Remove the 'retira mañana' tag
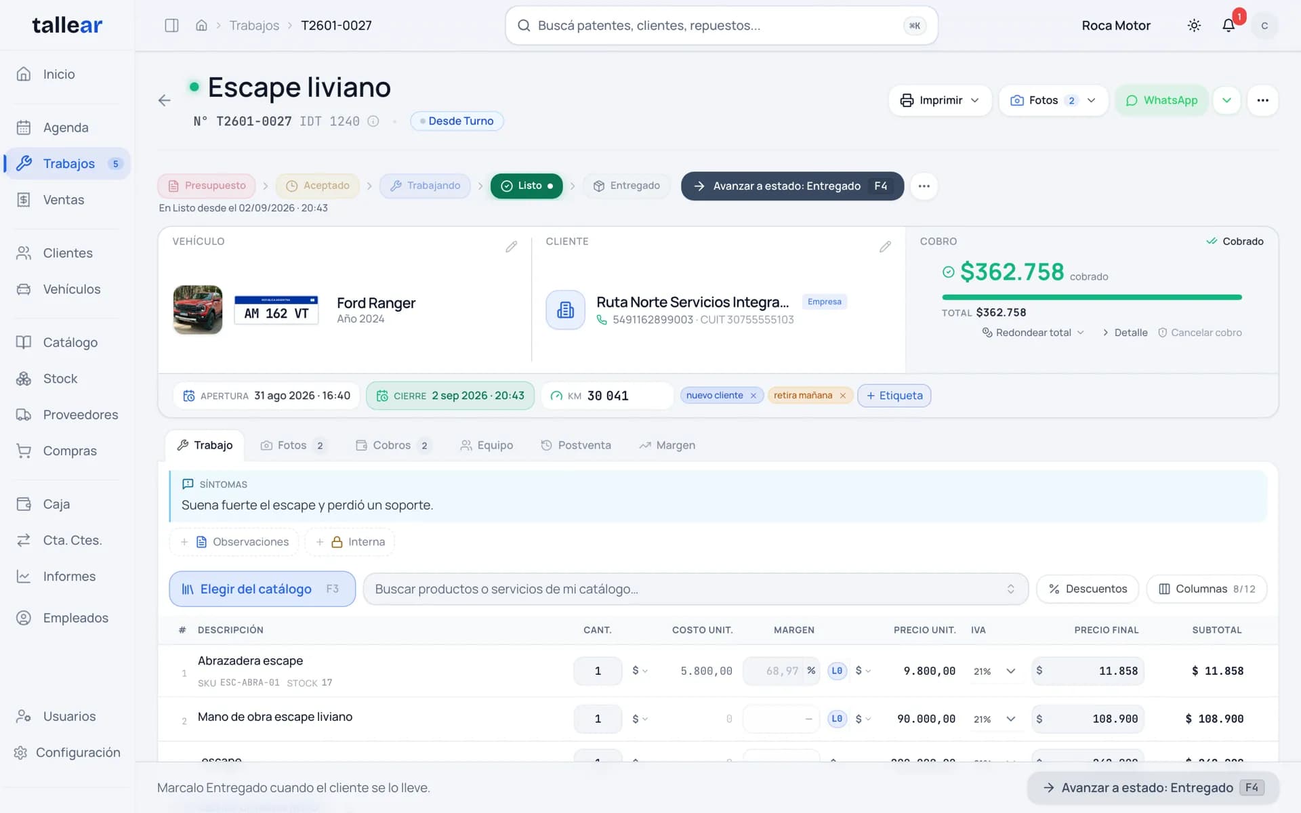Viewport: 1301px width, 813px height. 842,396
